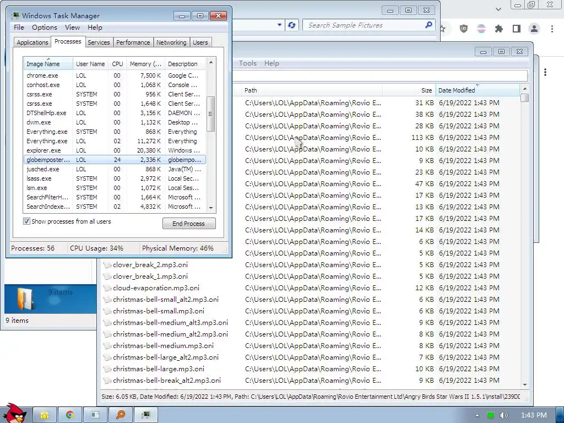The image size is (564, 423).
Task: Click the uBlock Origin shield extension icon
Action: (464, 29)
